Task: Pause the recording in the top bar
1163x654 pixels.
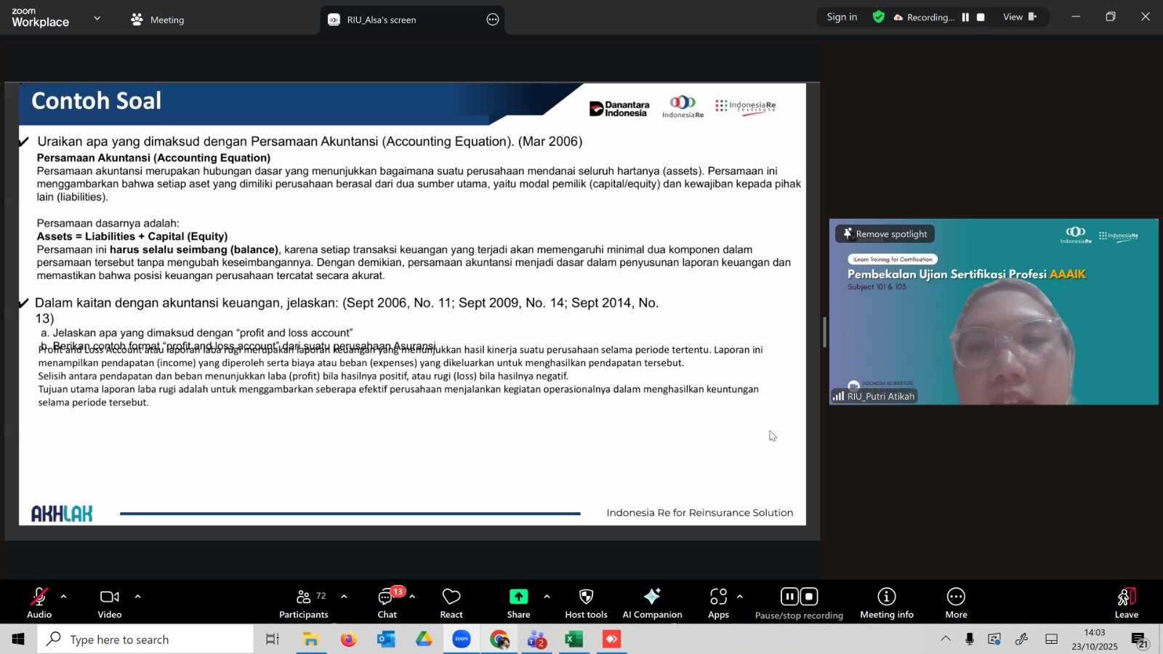Action: (x=965, y=17)
